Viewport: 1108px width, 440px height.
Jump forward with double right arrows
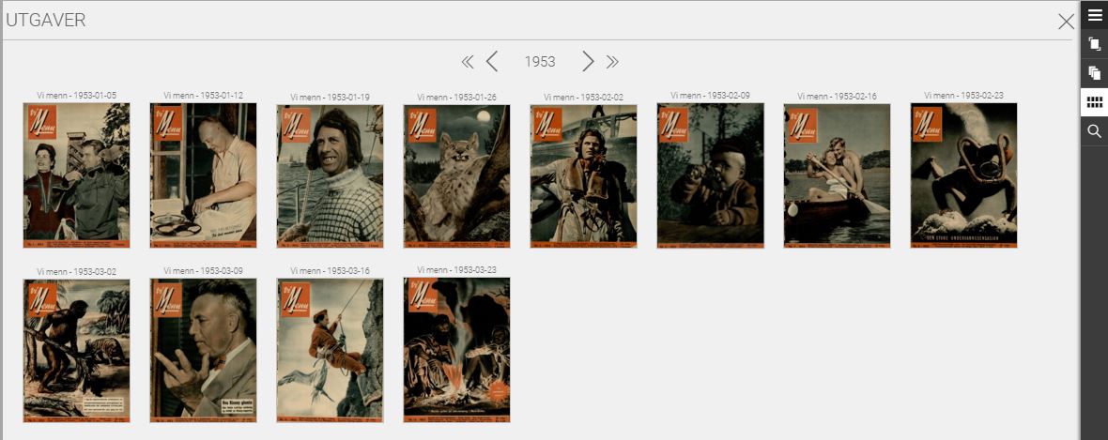612,62
